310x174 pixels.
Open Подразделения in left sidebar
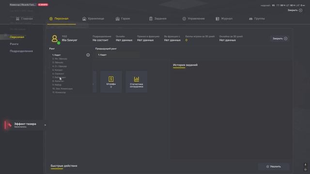click(21, 51)
